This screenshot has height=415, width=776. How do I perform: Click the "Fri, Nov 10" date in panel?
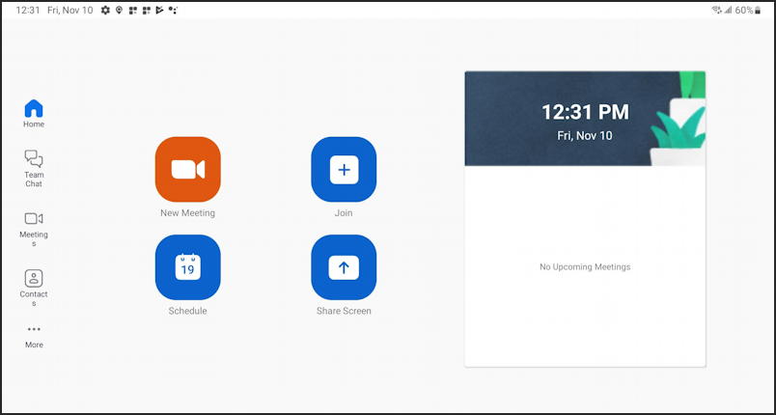coord(585,135)
